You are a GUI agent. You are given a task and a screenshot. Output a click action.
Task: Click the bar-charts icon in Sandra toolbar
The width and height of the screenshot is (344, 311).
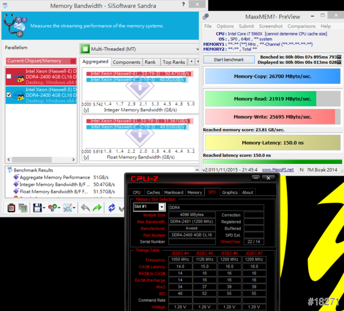pos(22,208)
